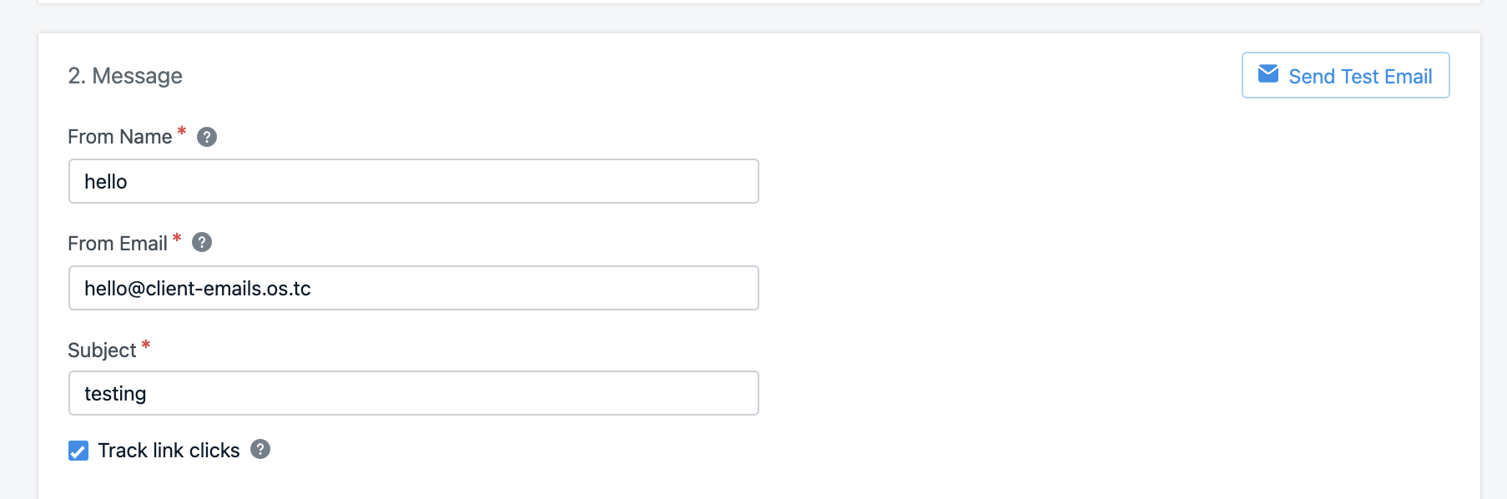Viewport: 1507px width, 499px height.
Task: Open the help tooltip beside From Email
Action: (202, 242)
